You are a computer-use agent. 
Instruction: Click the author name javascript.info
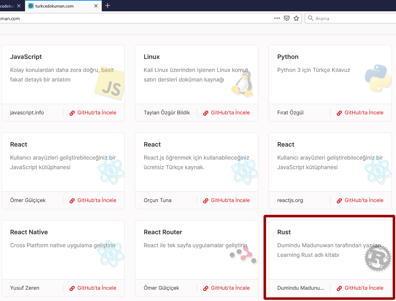point(27,113)
